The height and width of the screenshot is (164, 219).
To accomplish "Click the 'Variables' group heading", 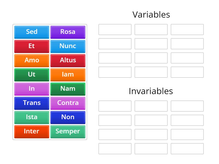I will pyautogui.click(x=151, y=14).
